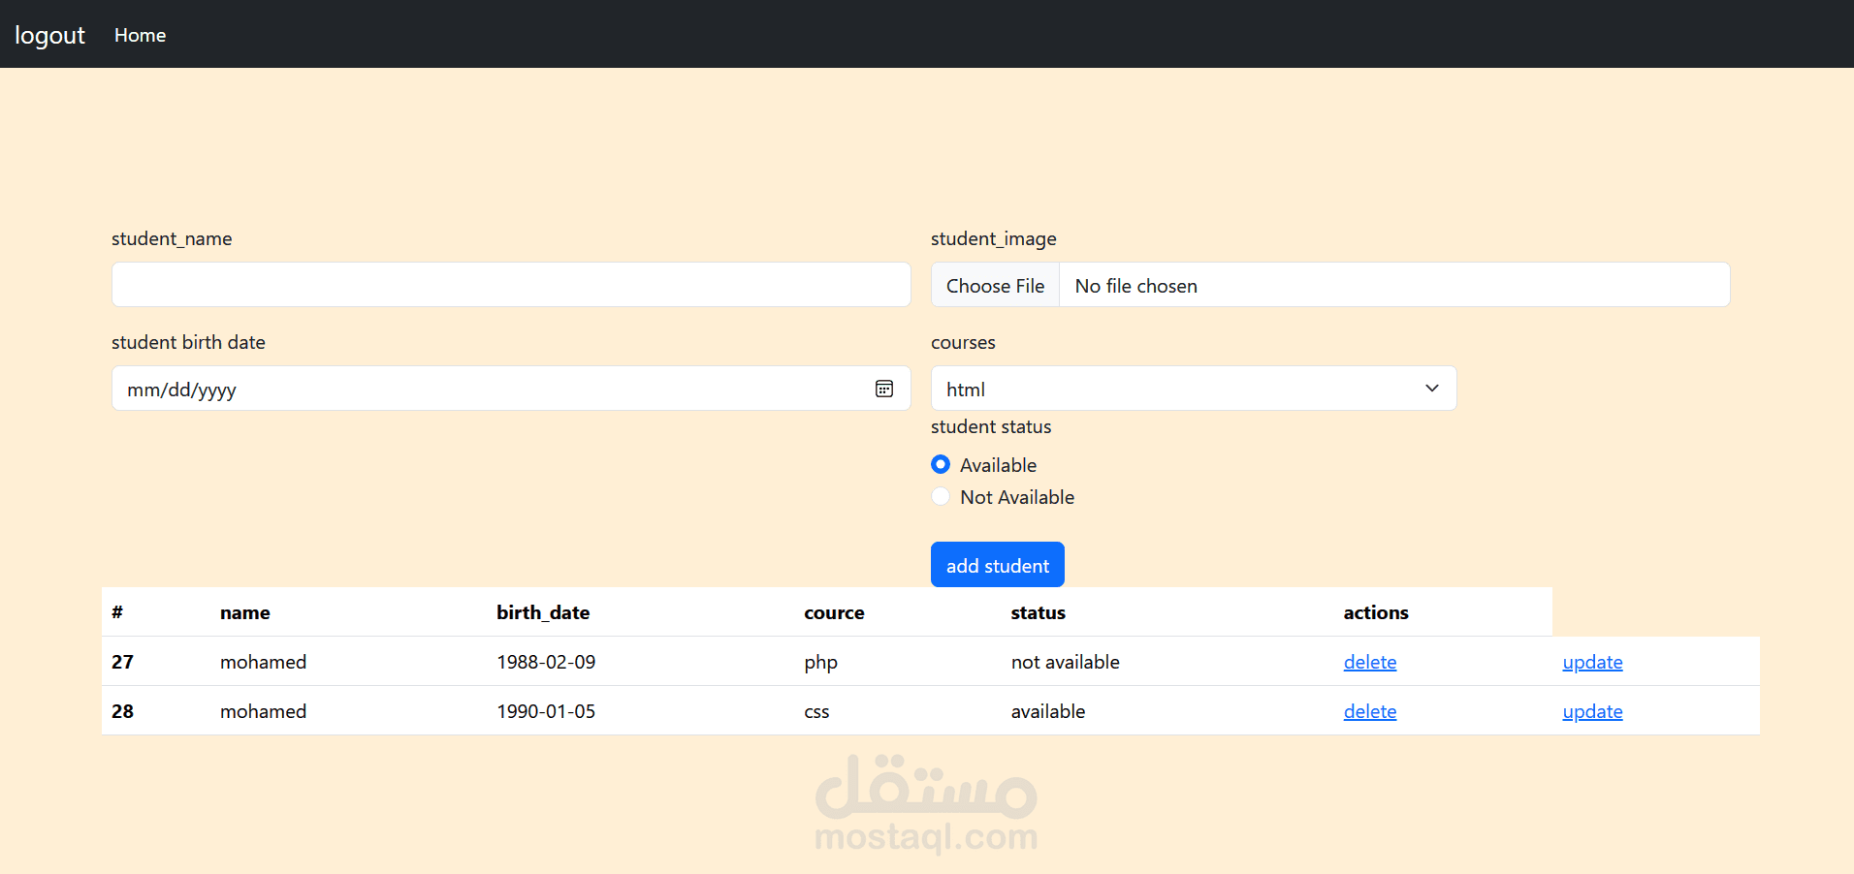Click the Choose File button for student image
1854x874 pixels.
tap(995, 285)
